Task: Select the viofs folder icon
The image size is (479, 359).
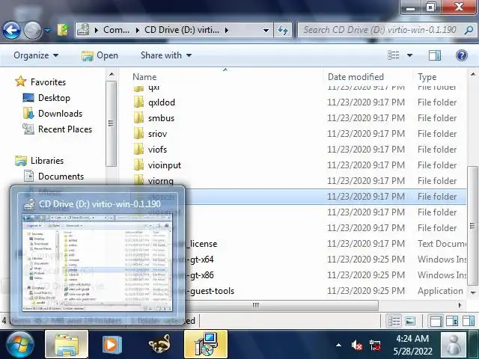Action: 138,150
